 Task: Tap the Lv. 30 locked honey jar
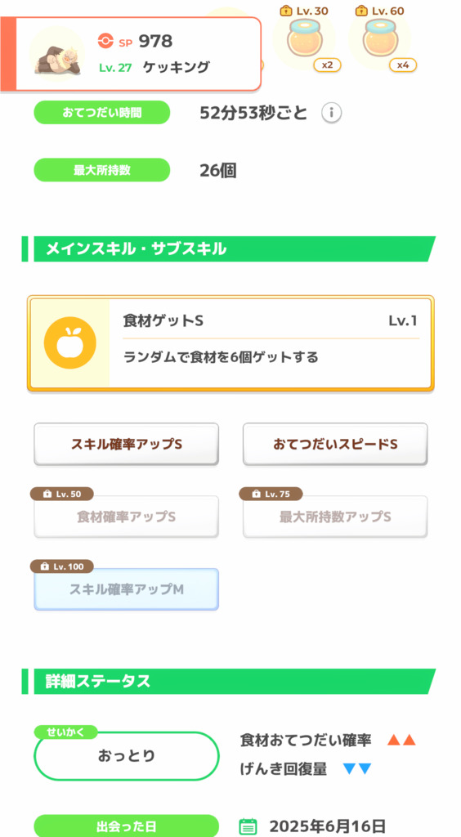click(303, 39)
